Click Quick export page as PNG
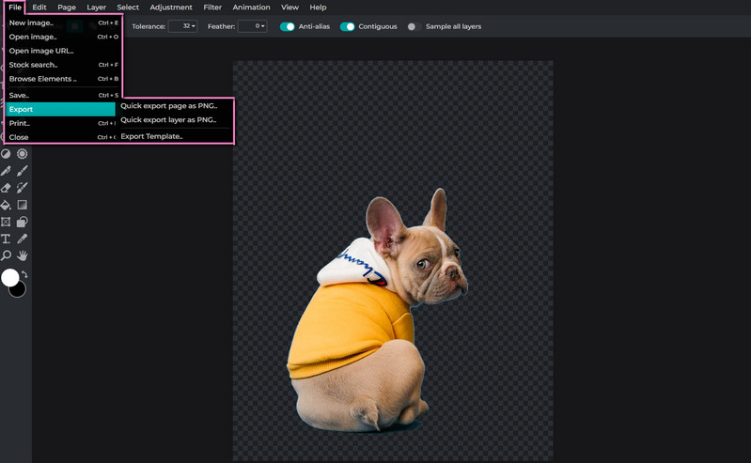751x463 pixels. (168, 105)
